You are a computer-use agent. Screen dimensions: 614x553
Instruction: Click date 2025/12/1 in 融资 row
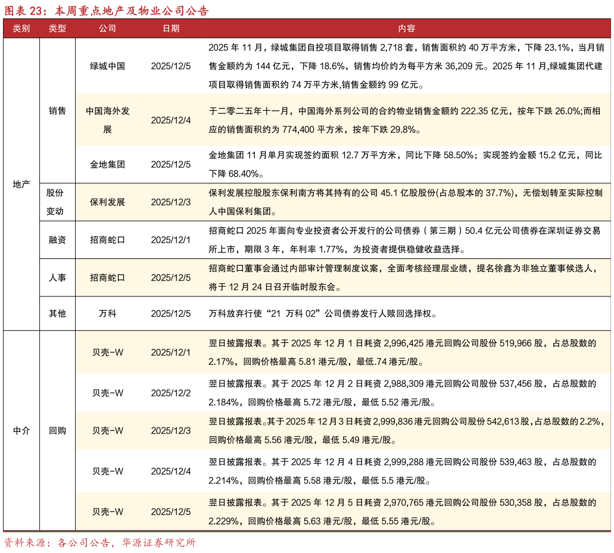pyautogui.click(x=171, y=239)
